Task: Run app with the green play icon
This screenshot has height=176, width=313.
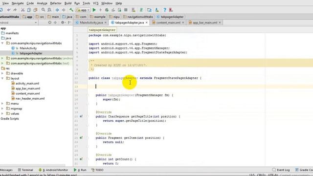Action: click(94, 10)
